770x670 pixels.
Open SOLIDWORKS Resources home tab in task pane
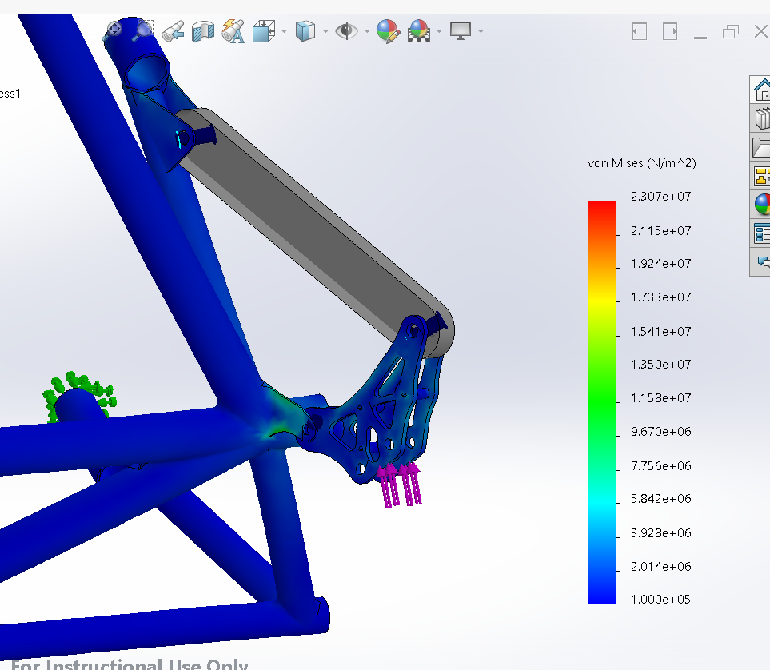coord(761,90)
